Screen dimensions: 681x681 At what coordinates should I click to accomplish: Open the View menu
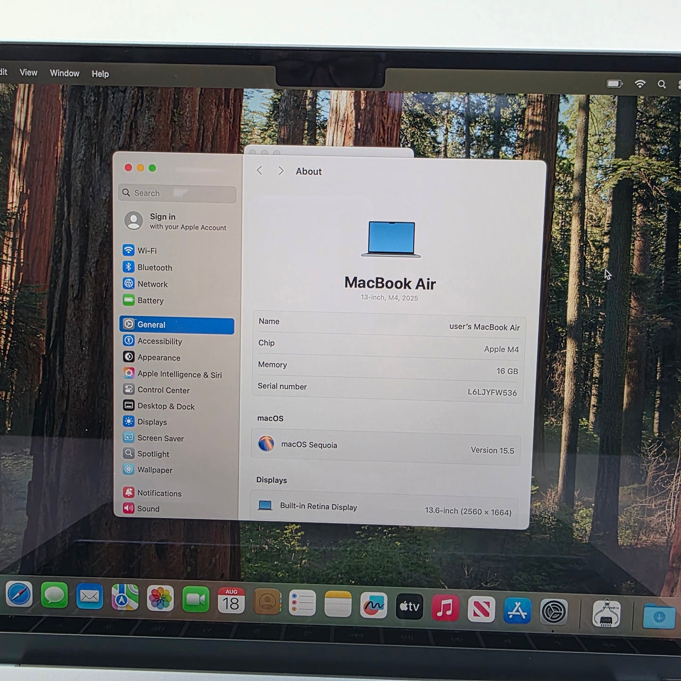coord(28,73)
